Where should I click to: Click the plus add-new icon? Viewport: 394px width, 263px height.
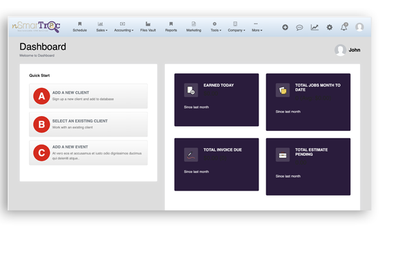(x=285, y=28)
